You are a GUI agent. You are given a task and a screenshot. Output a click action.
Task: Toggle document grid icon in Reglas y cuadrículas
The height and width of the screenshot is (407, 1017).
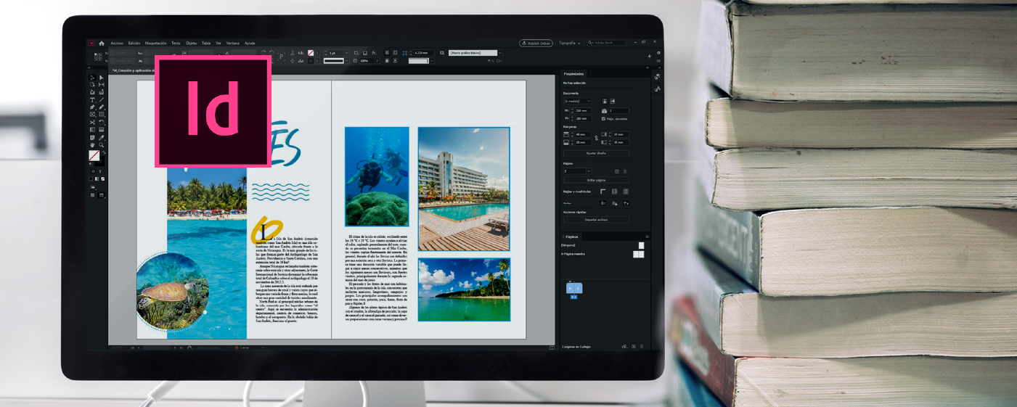pos(626,192)
